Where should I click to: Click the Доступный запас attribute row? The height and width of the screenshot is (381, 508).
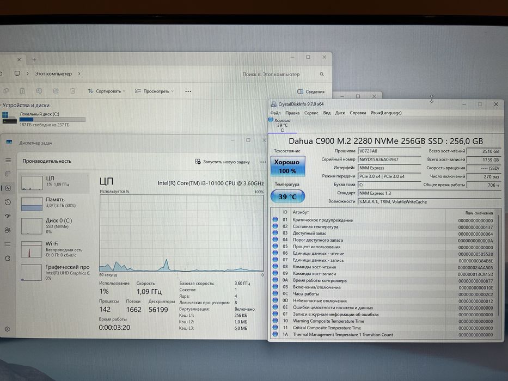(384, 233)
